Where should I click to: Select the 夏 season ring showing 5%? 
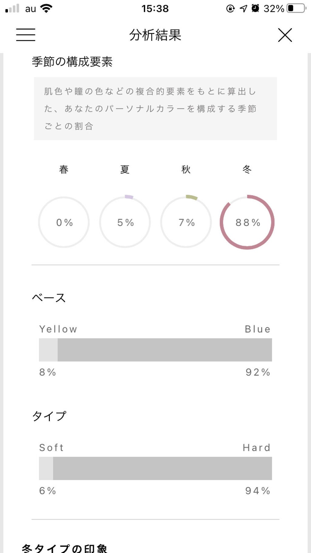125,222
